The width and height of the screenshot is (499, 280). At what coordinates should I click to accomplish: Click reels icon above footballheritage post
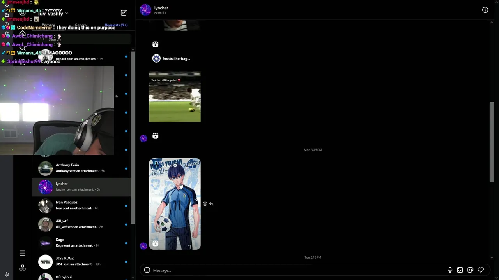pos(155,44)
